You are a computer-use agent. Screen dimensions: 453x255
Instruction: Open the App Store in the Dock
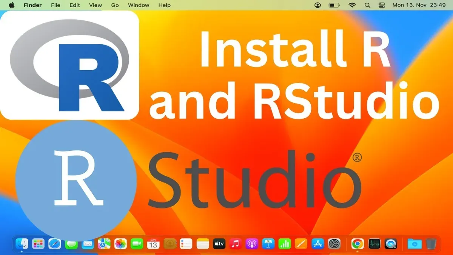point(318,244)
